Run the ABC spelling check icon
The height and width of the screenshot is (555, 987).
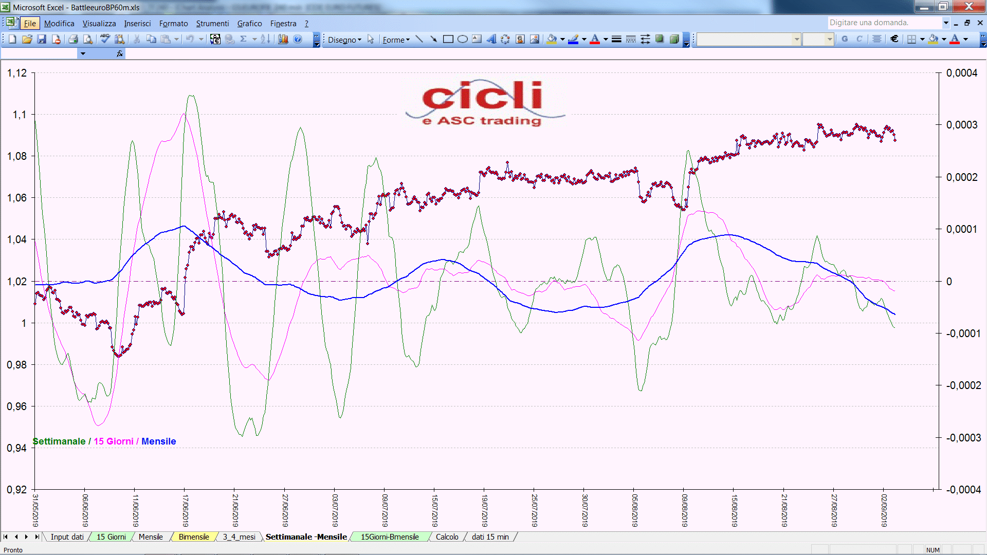105,39
